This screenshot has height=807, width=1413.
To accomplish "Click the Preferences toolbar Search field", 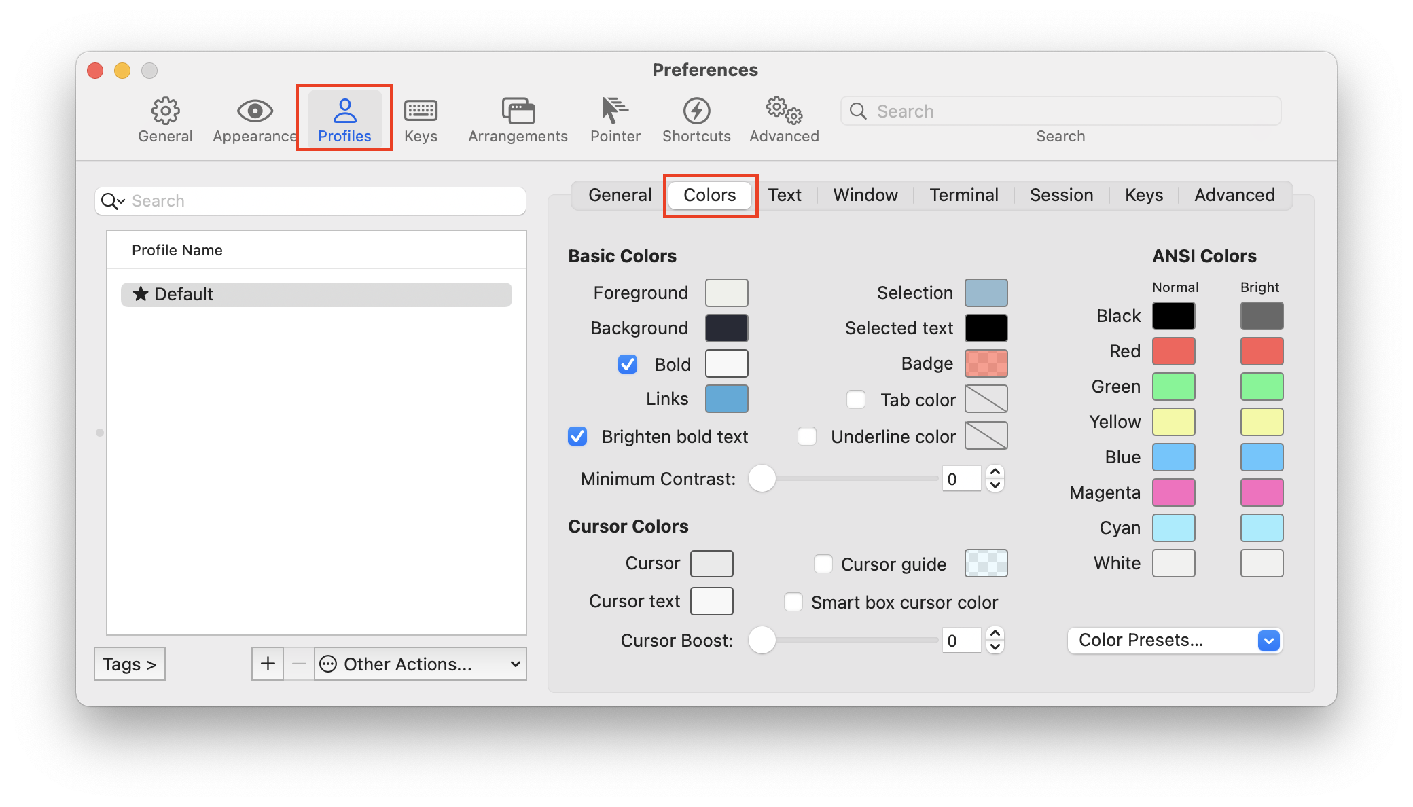I will (1060, 111).
